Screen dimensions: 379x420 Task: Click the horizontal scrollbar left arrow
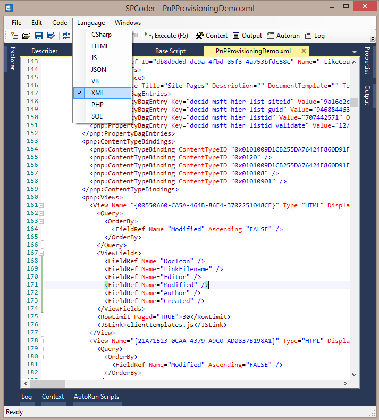(x=26, y=383)
